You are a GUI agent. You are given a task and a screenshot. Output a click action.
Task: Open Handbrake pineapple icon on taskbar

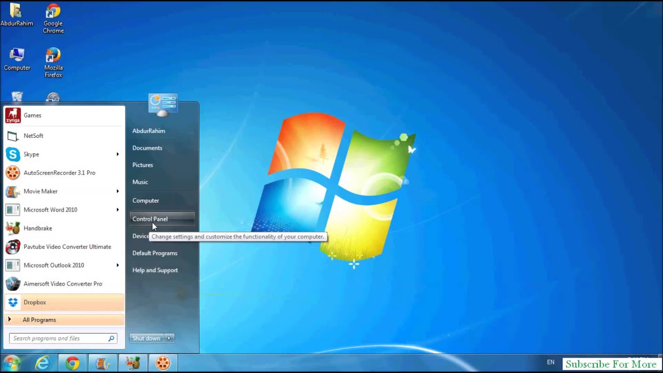(133, 364)
